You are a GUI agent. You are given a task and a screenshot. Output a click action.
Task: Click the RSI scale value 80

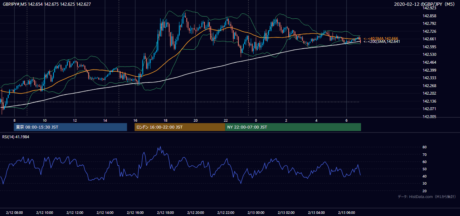[425, 147]
